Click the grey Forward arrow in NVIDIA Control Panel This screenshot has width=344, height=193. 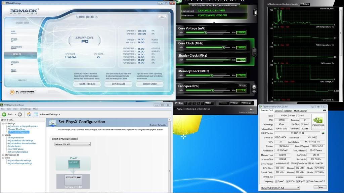pyautogui.click(x=20, y=114)
